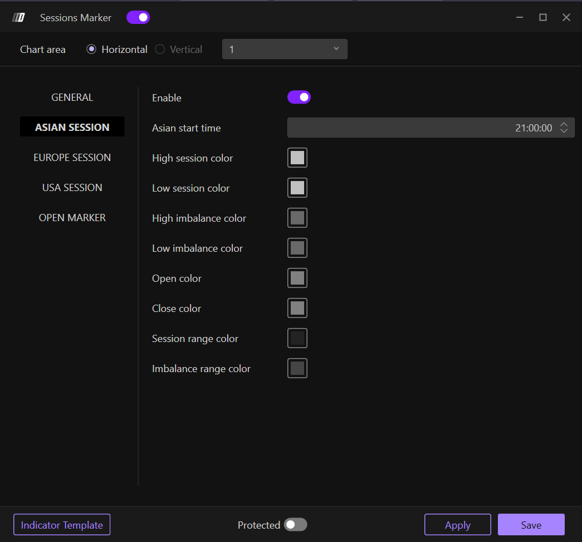Disable the Asian session Enable toggle
582x542 pixels.
point(299,97)
